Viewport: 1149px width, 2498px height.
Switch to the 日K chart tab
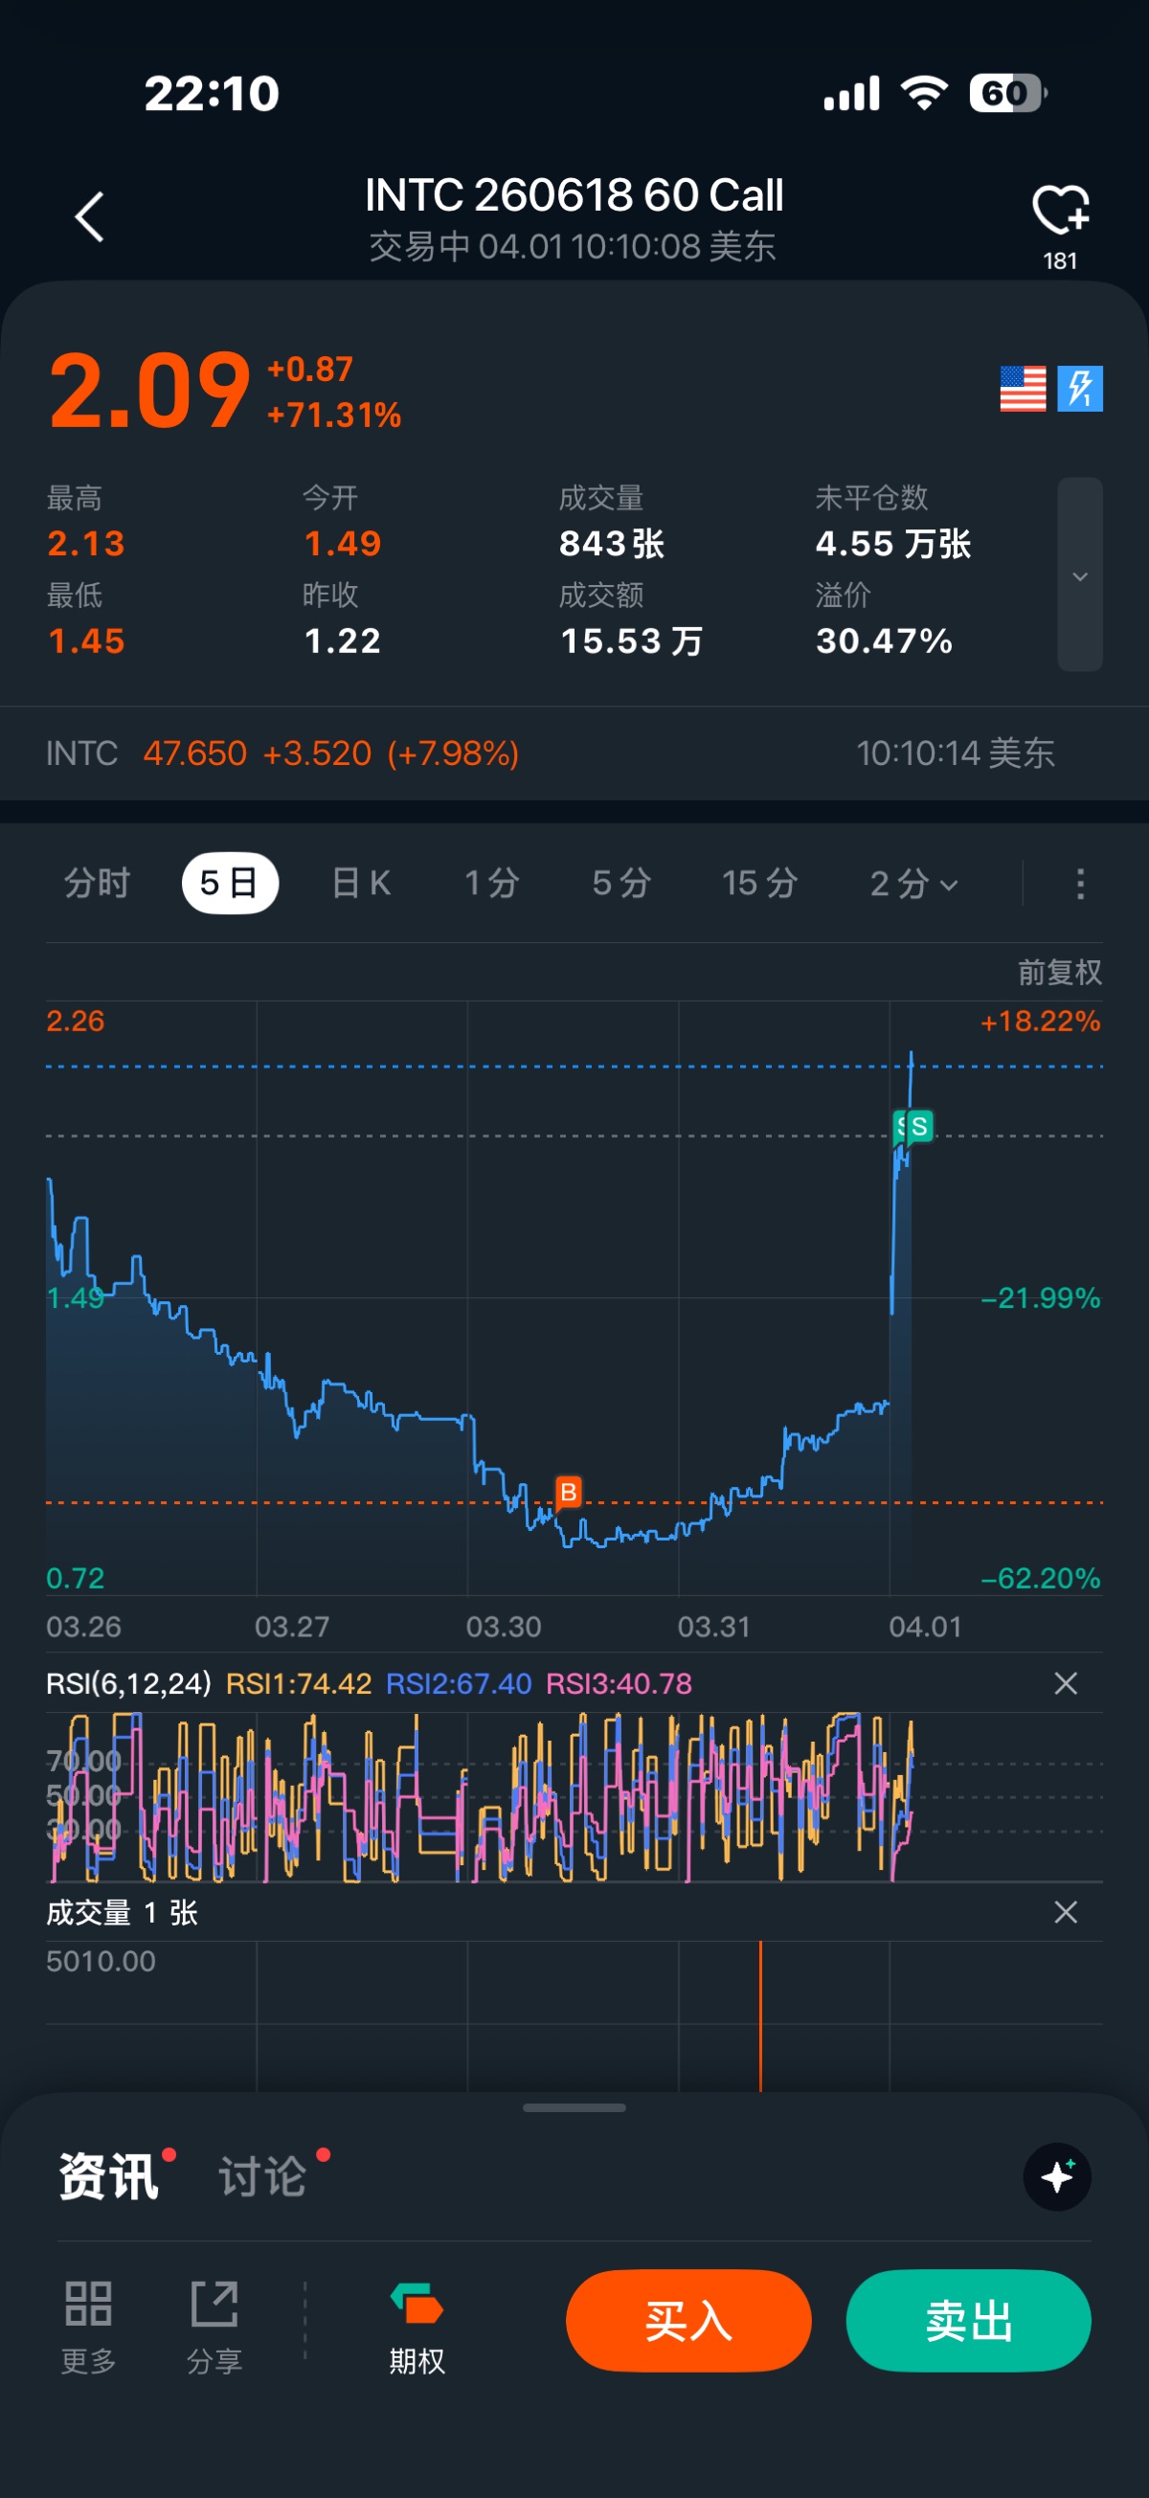click(361, 884)
